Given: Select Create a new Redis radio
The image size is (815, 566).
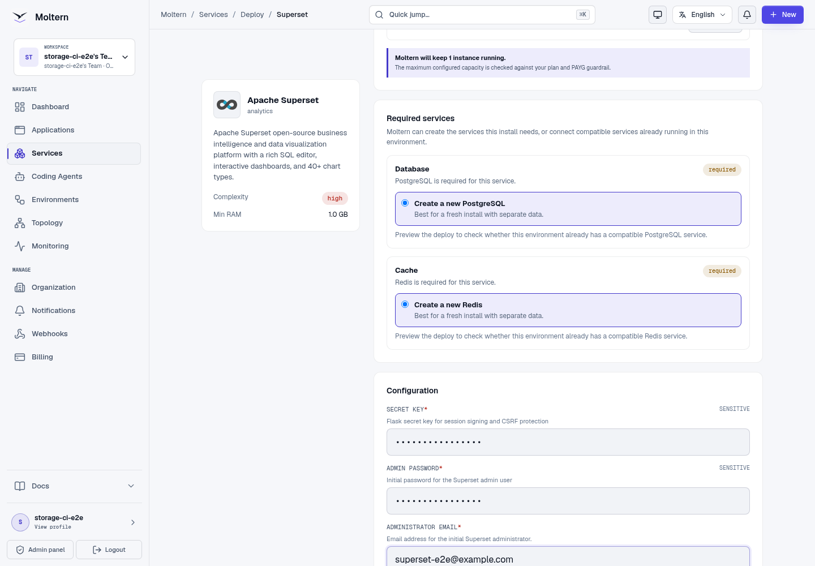Looking at the screenshot, I should click(405, 305).
